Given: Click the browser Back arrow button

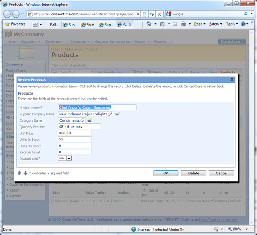Looking at the screenshot, I should pyautogui.click(x=7, y=14).
